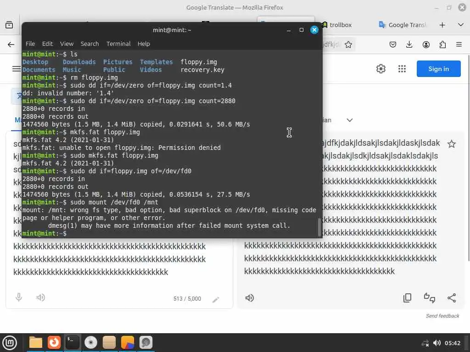Click the 513 / 5,000 character counter
Image resolution: width=470 pixels, height=352 pixels.
tap(187, 299)
